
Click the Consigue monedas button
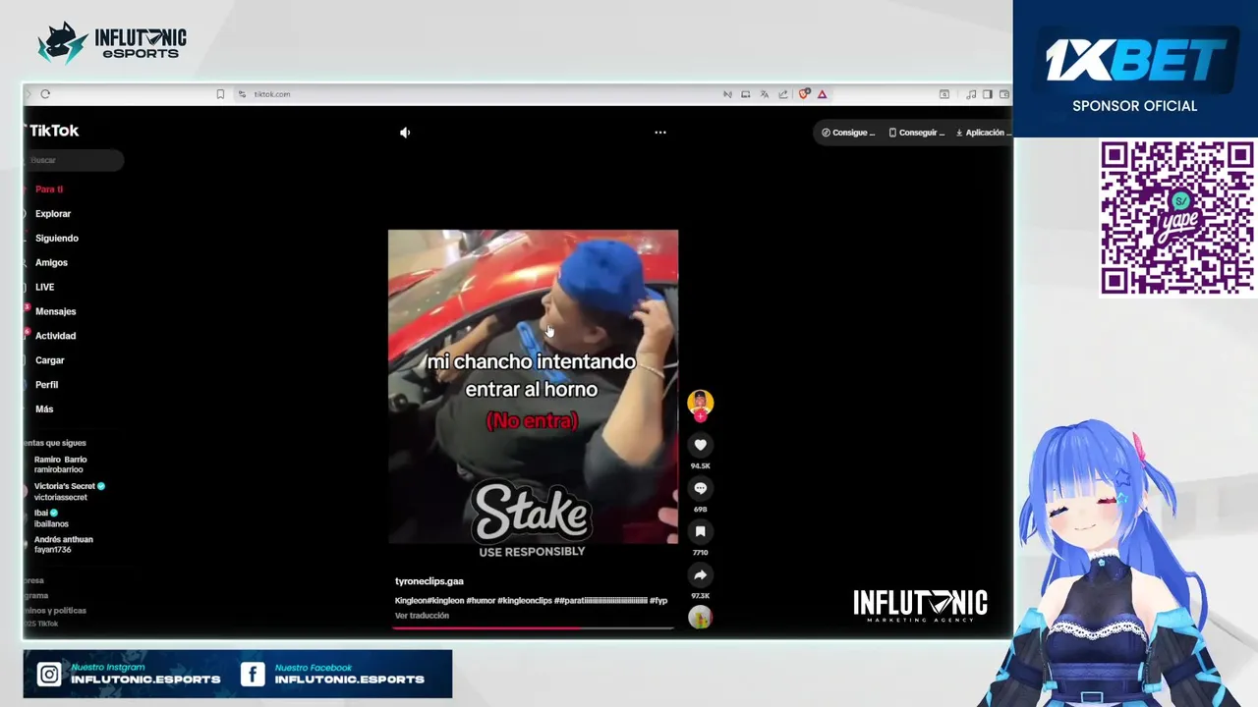point(848,133)
